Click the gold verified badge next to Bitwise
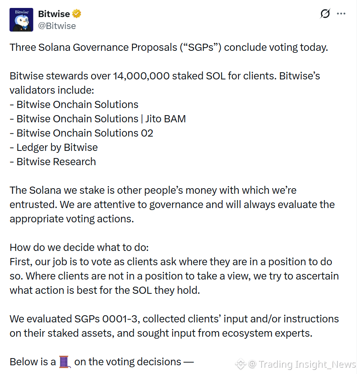The image size is (359, 374). tap(77, 14)
